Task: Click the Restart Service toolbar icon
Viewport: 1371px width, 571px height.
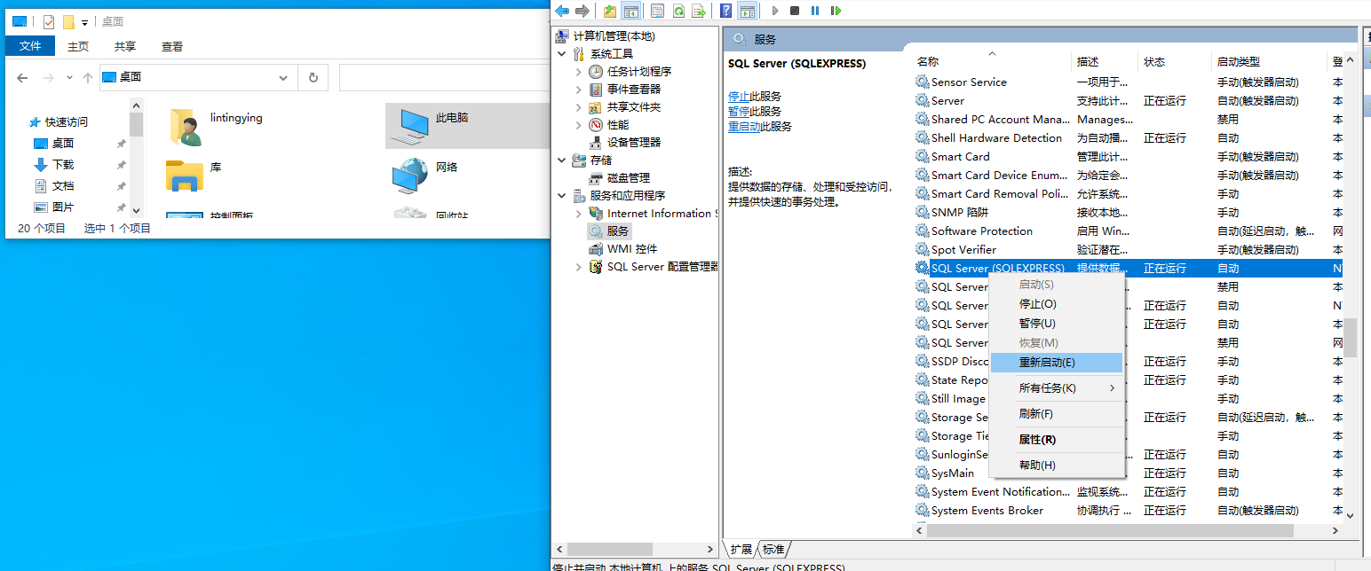Action: coord(836,11)
